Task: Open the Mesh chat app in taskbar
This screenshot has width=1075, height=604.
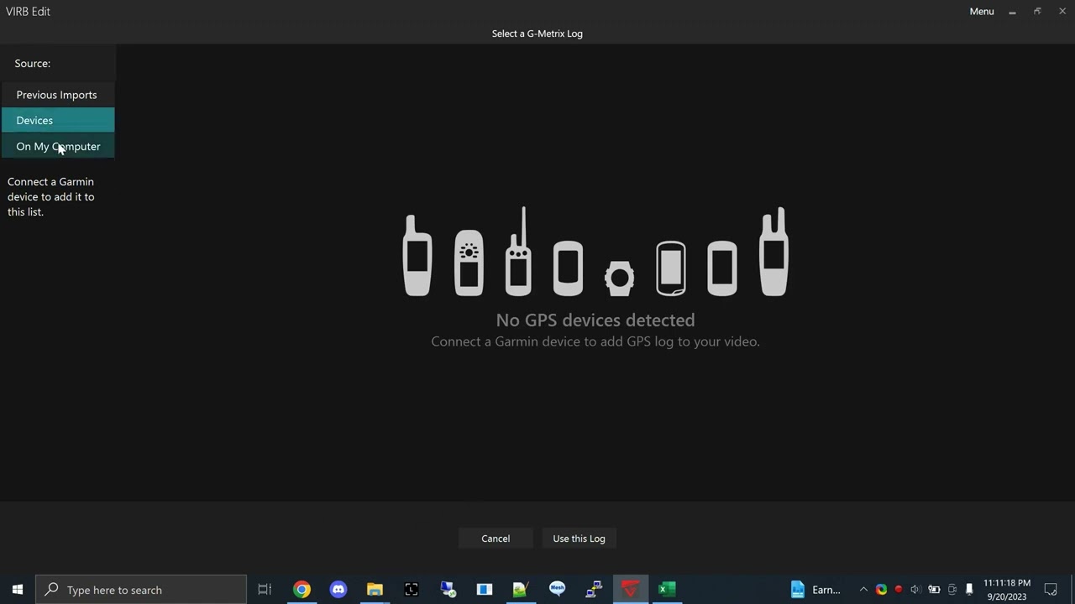Action: coord(558,590)
